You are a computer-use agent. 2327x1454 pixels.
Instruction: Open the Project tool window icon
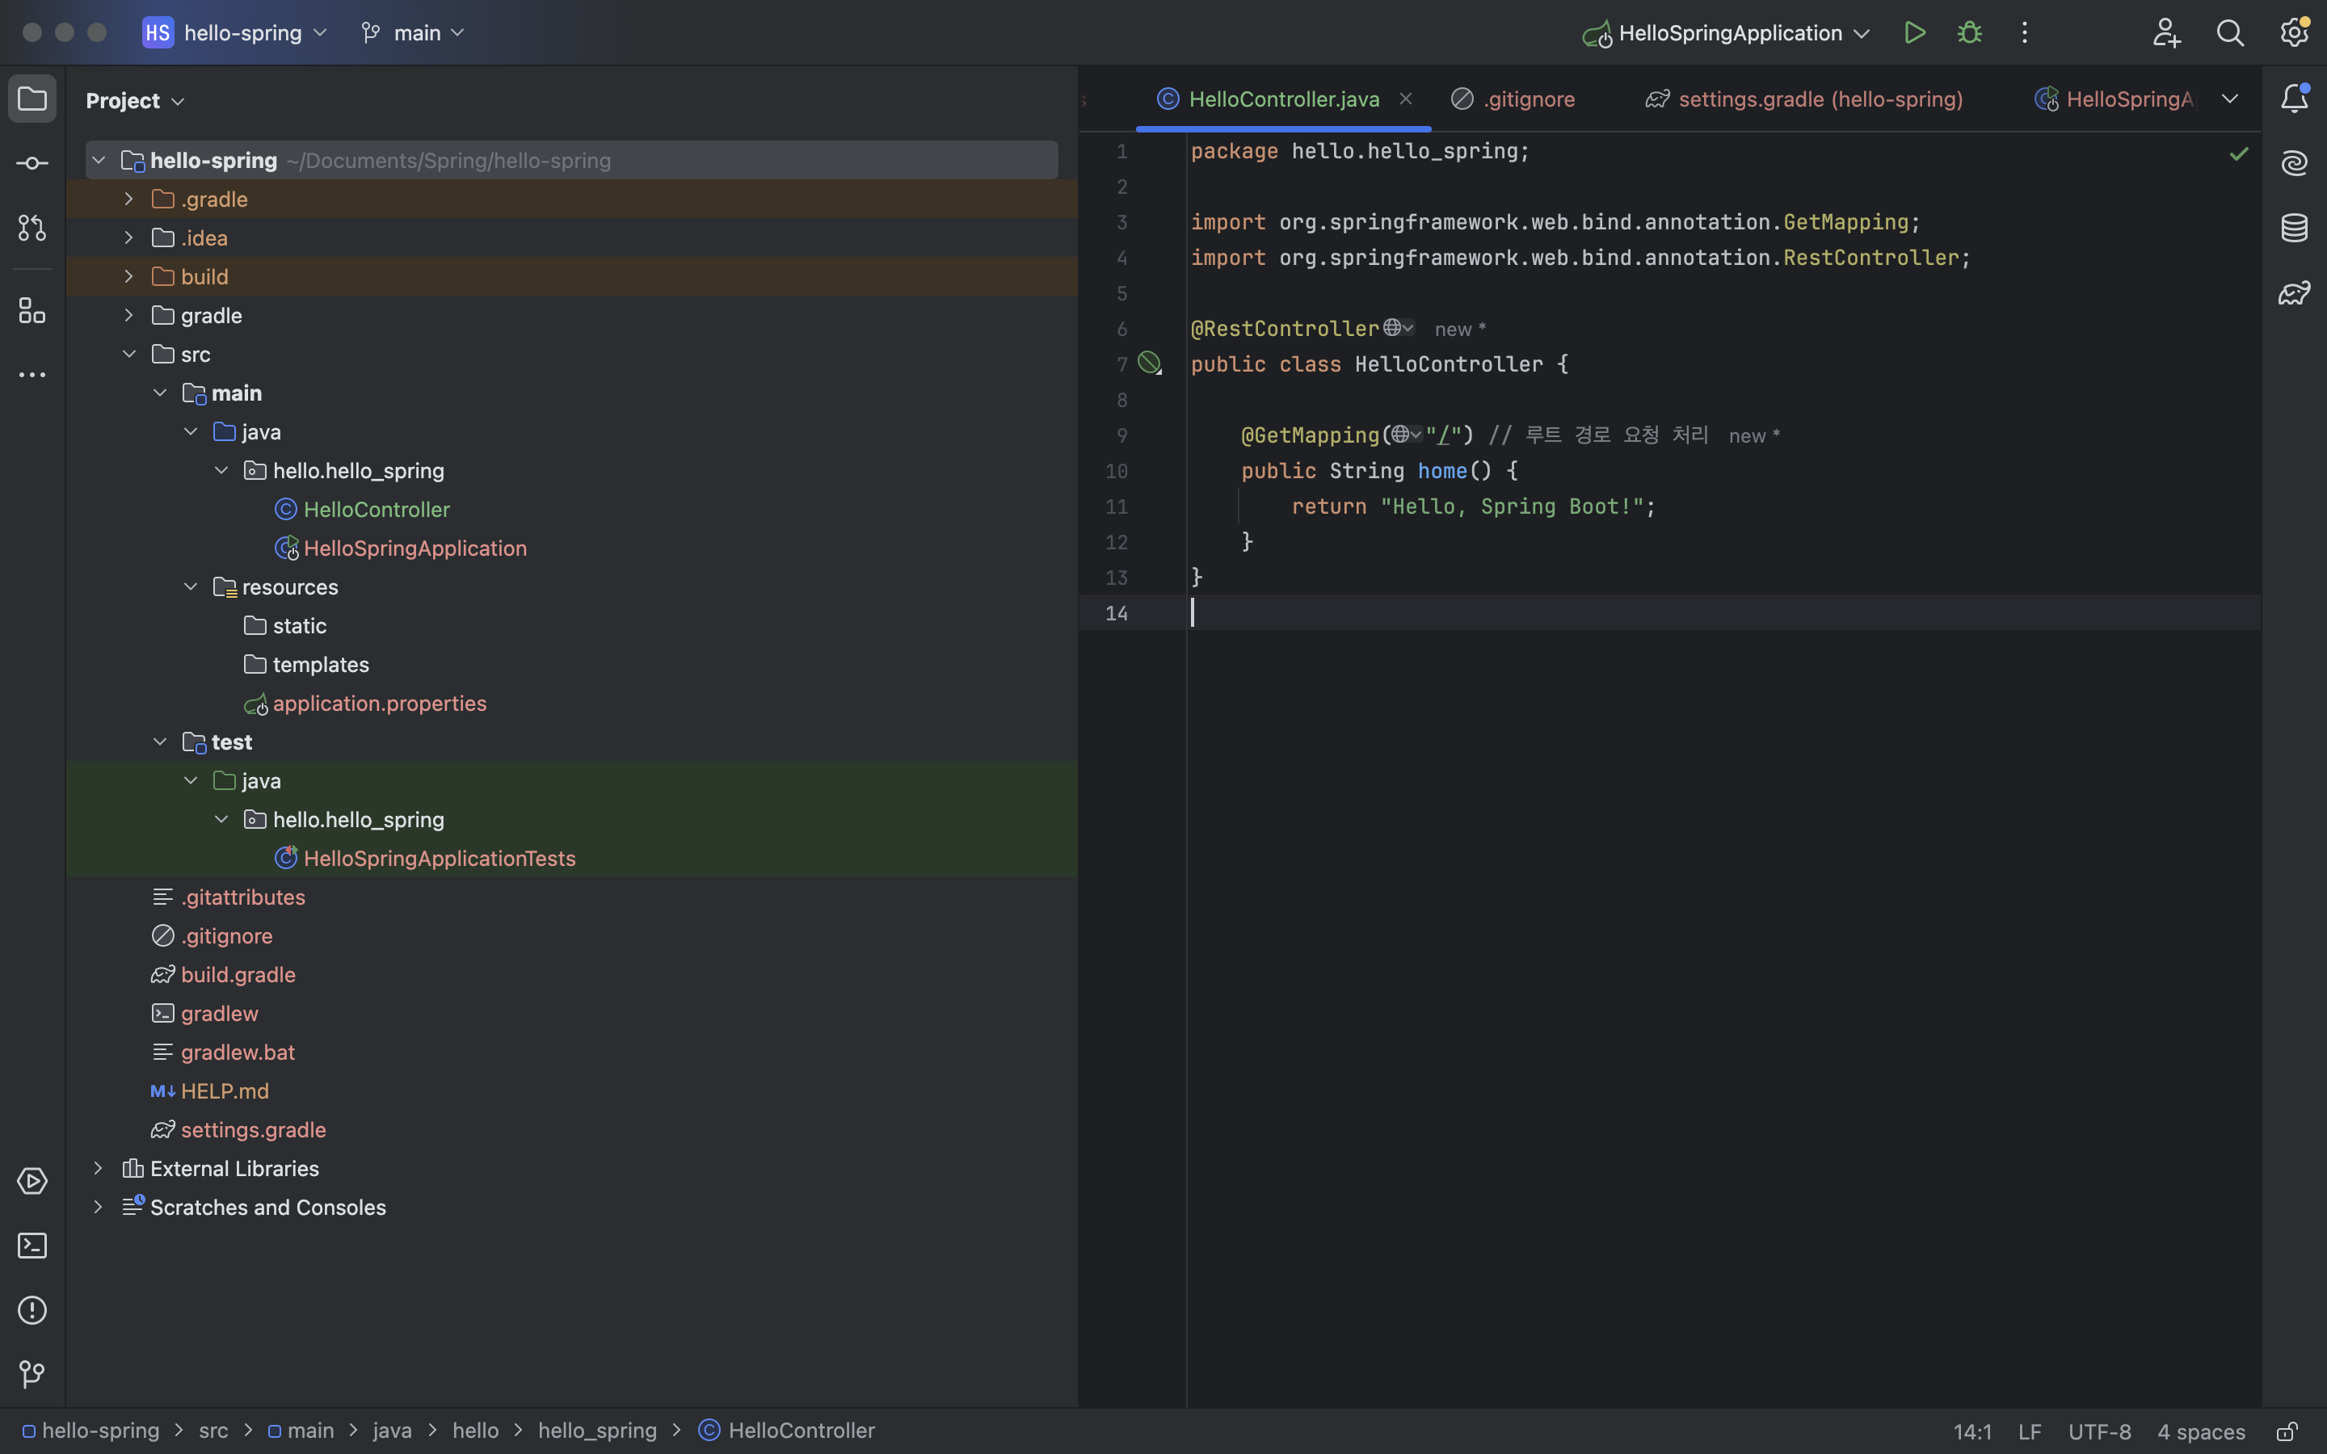(x=32, y=99)
